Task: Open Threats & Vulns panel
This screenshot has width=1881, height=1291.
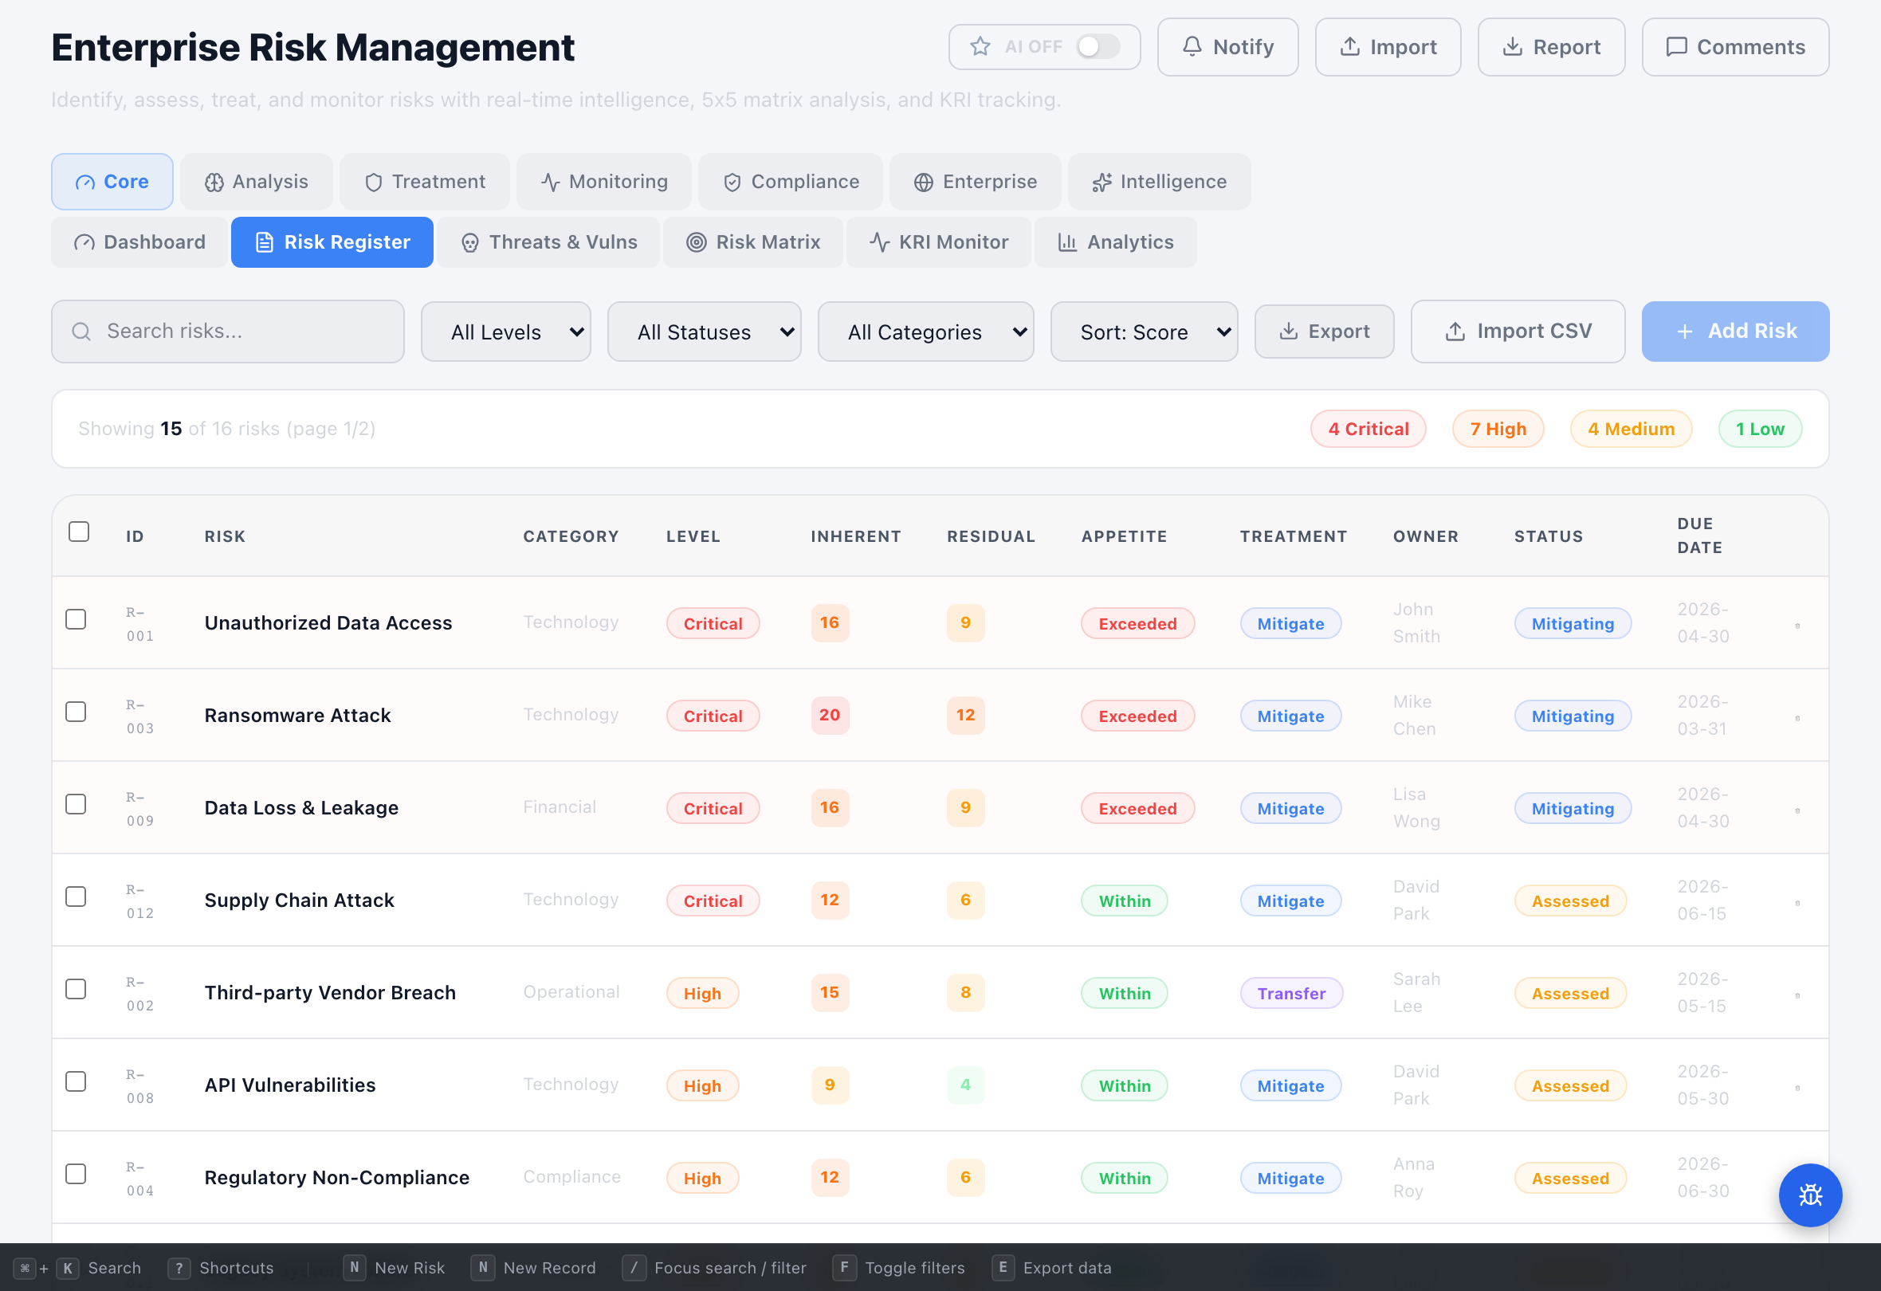Action: 549,241
